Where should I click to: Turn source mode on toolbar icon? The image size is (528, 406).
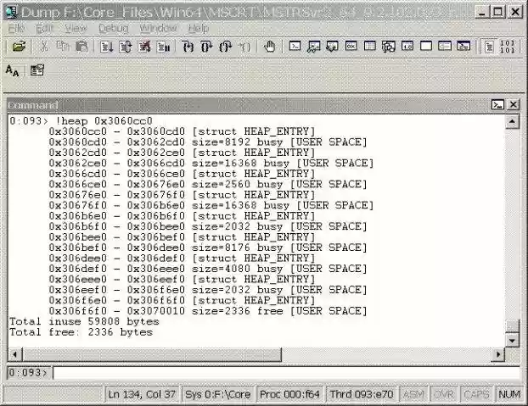coord(489,47)
